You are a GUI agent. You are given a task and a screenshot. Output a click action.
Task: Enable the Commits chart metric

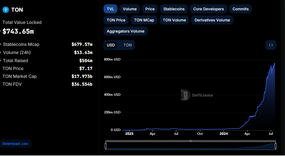(x=240, y=9)
